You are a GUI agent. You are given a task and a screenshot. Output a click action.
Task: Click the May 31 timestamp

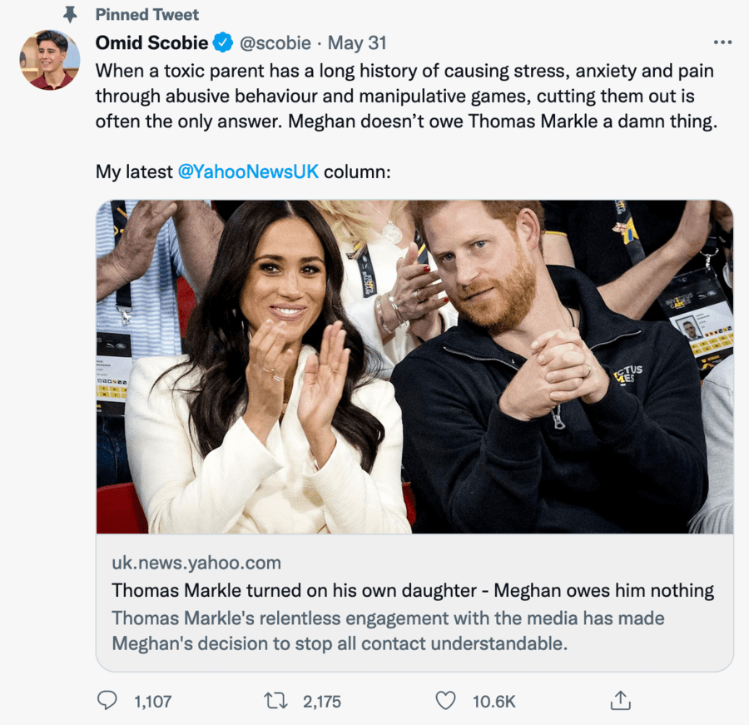357,42
